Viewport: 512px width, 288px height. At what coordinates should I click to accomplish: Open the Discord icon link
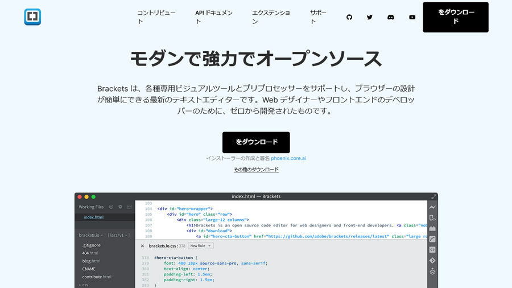(x=391, y=17)
